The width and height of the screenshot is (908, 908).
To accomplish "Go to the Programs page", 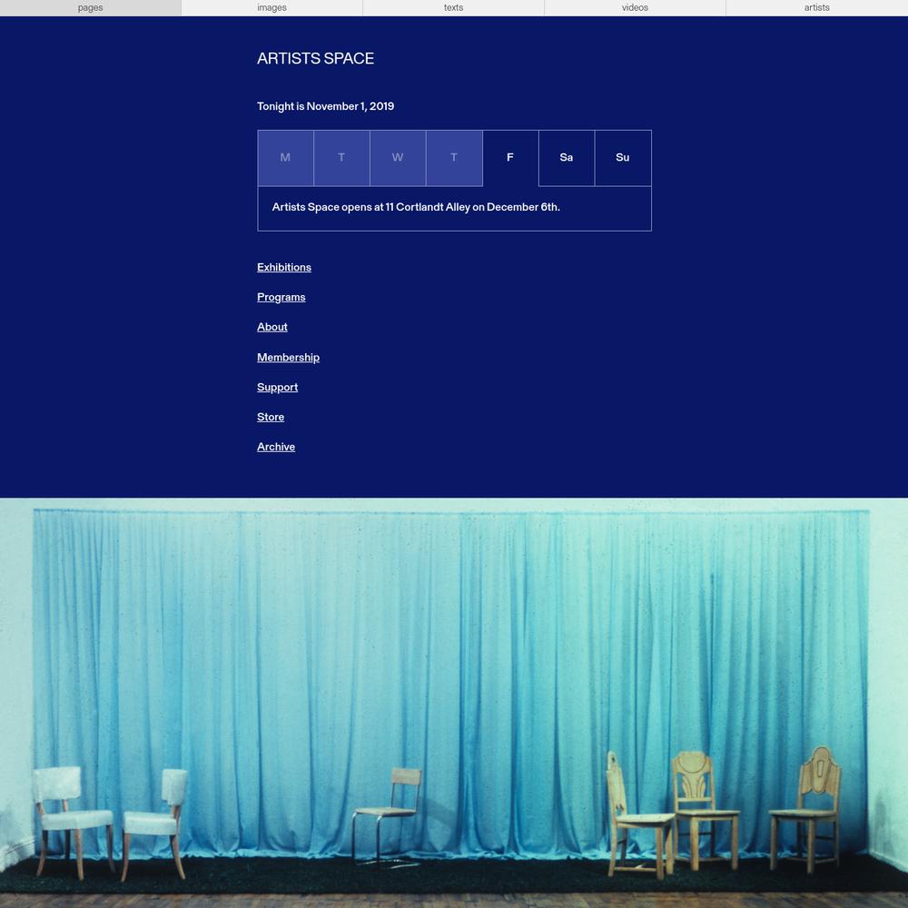I will click(x=281, y=297).
